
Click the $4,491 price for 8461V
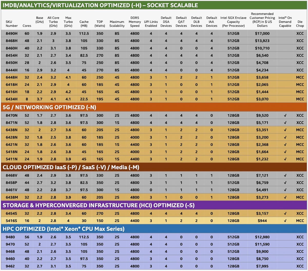[262, 190]
